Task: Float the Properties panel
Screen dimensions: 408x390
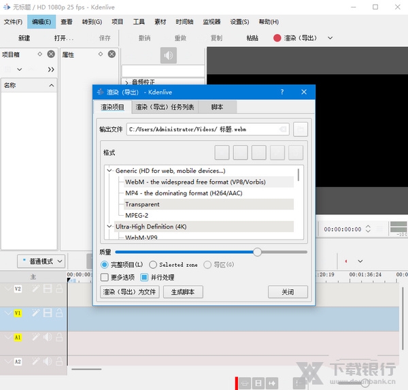Action: click(x=101, y=54)
